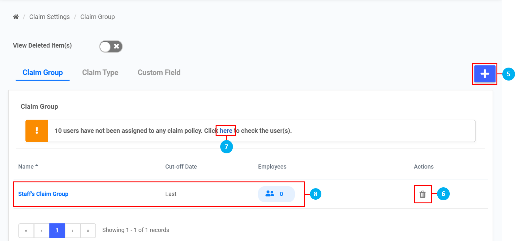
Task: Select the Claim Group tab
Action: coord(43,73)
